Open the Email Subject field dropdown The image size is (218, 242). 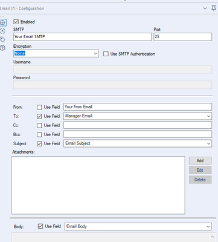click(x=138, y=143)
